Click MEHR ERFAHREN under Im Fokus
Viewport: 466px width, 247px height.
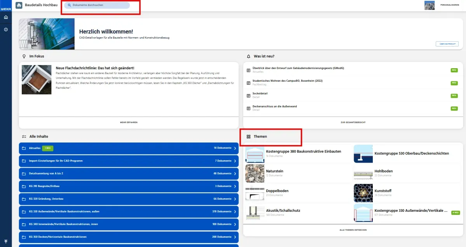point(129,122)
